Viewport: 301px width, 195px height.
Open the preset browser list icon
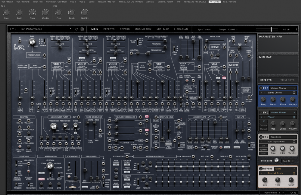pyautogui.click(x=13, y=29)
